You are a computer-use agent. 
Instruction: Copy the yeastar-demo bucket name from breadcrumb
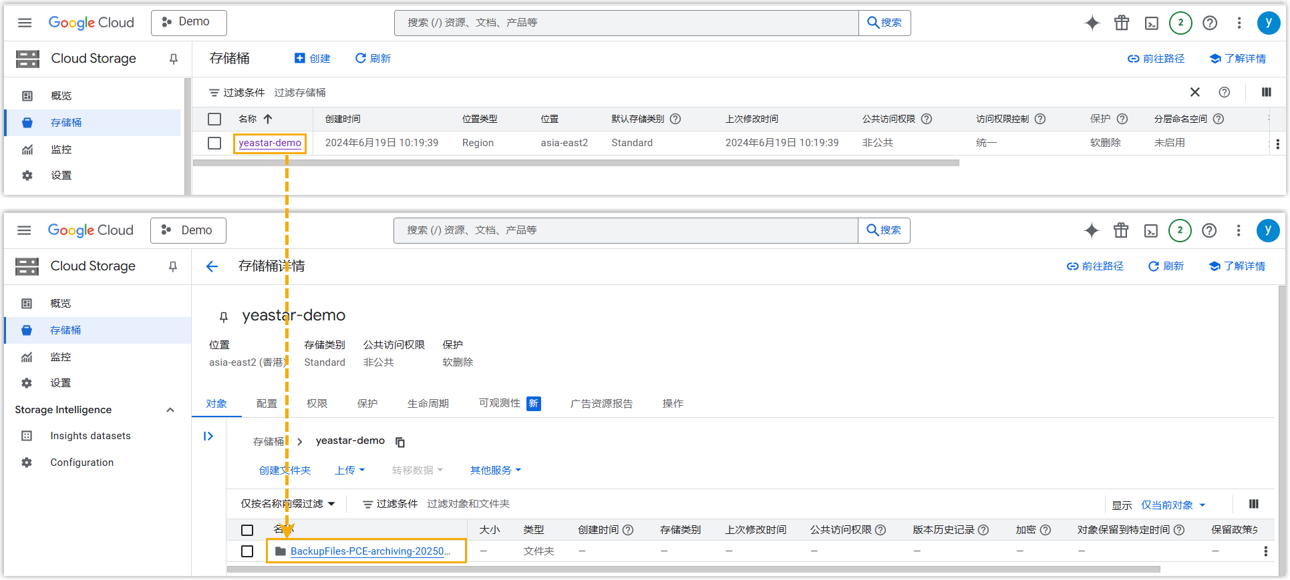click(400, 442)
